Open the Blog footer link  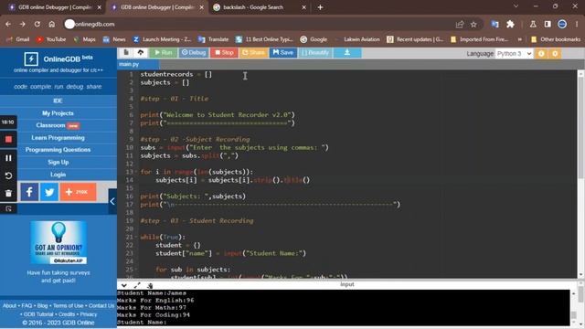click(43, 305)
